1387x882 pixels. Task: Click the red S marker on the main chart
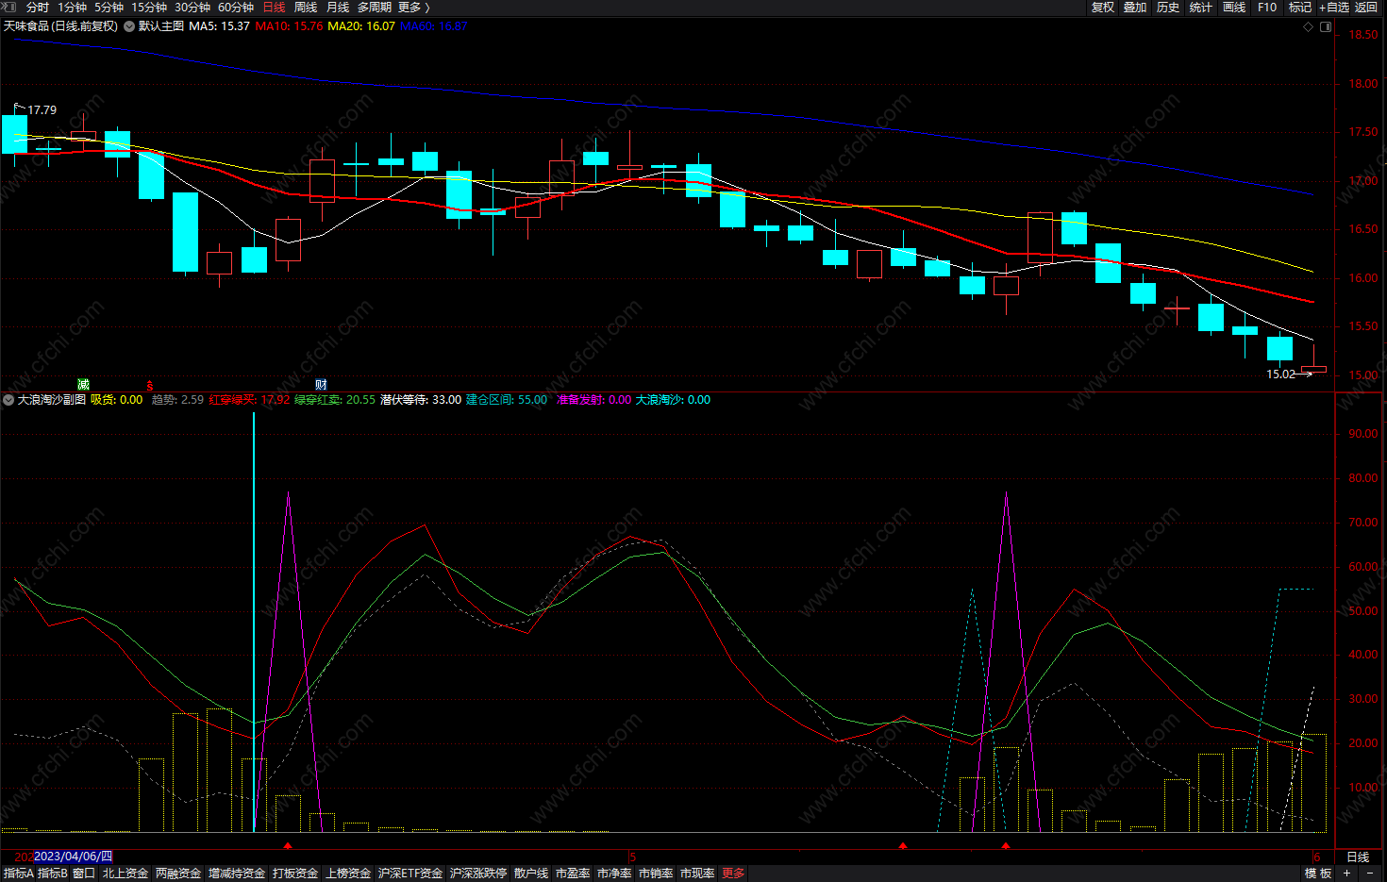point(149,386)
